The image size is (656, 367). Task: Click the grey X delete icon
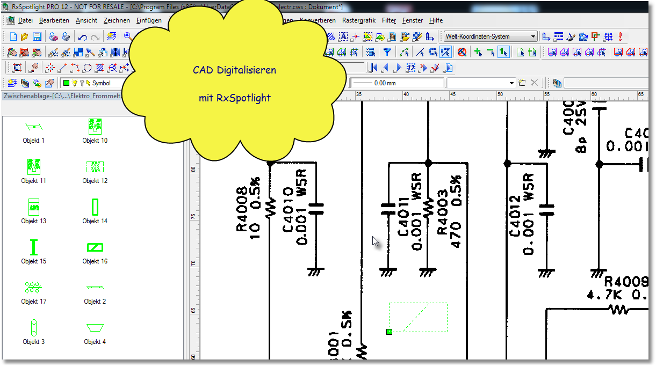534,83
